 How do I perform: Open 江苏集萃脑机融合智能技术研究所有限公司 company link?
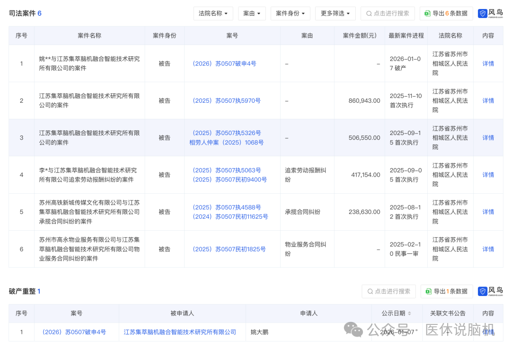[180, 332]
